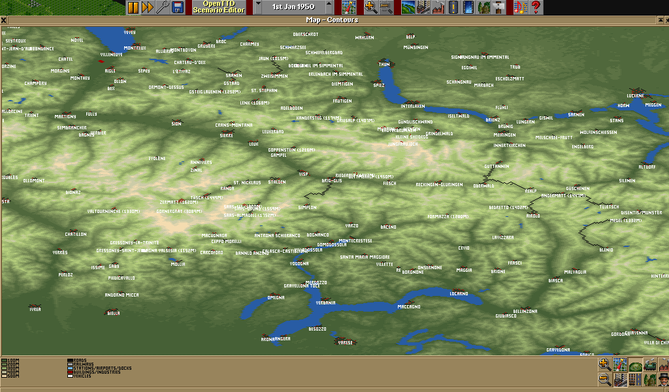Click the Roads legend entry
The image size is (669, 392).
point(77,361)
